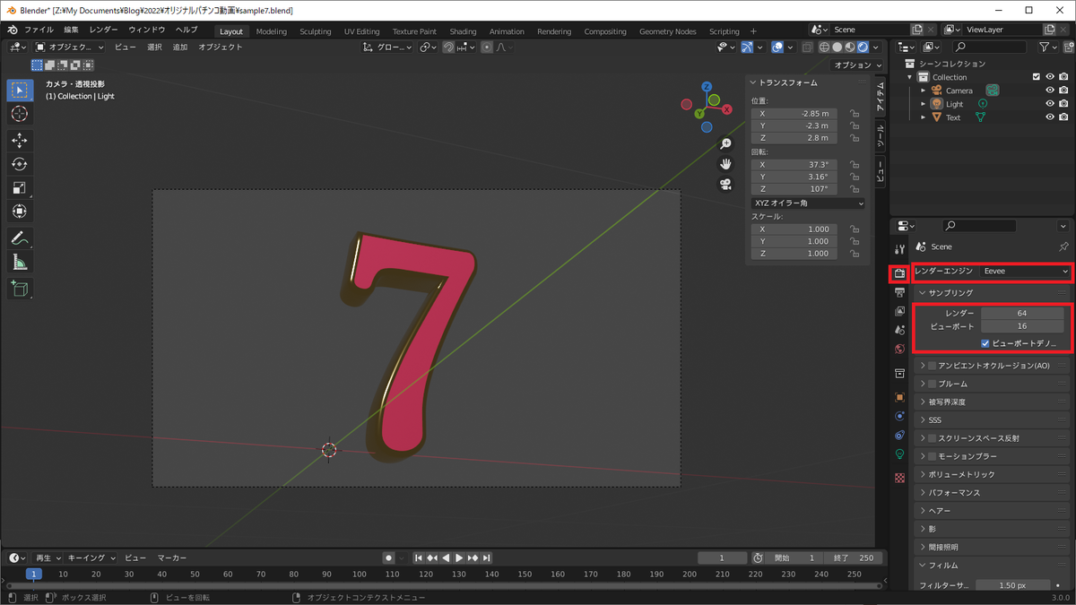Open the マーカー timeline menu

172,558
